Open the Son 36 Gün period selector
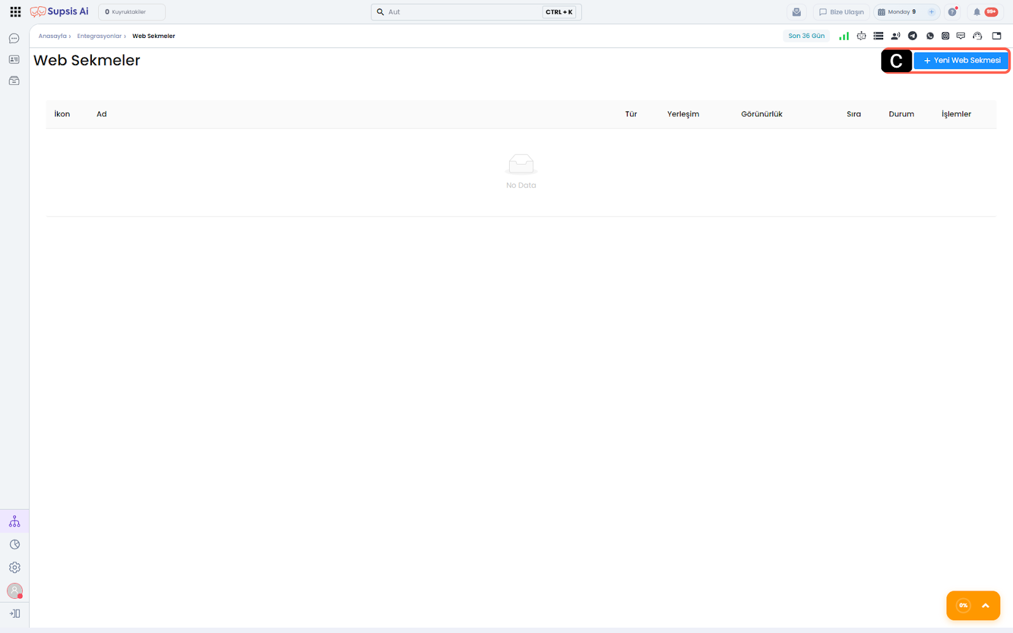1013x633 pixels. (806, 36)
